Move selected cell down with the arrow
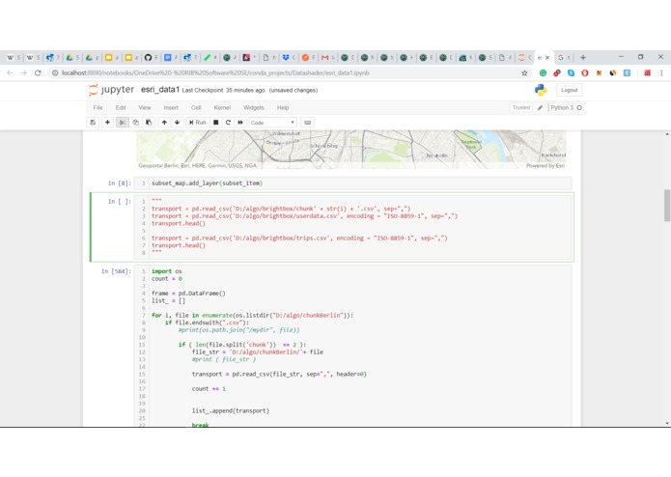The height and width of the screenshot is (477, 671). [x=178, y=123]
